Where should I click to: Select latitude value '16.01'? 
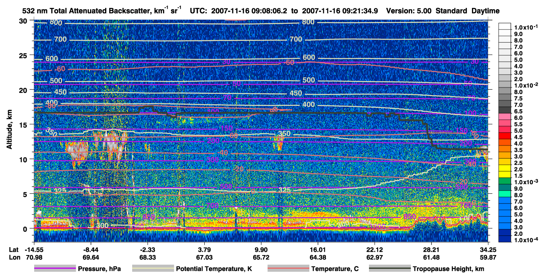tap(318, 249)
